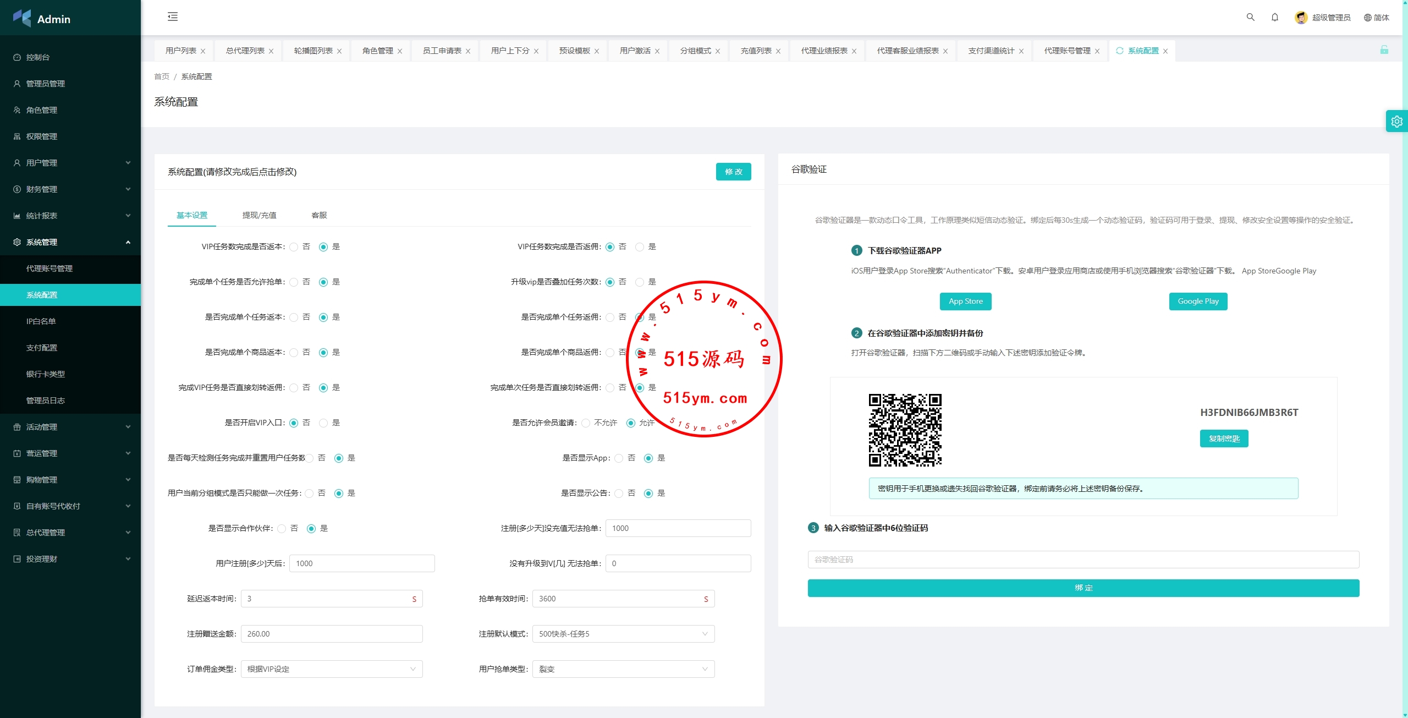The height and width of the screenshot is (718, 1408).
Task: Open the 注册默认模式 dropdown
Action: coord(623,634)
